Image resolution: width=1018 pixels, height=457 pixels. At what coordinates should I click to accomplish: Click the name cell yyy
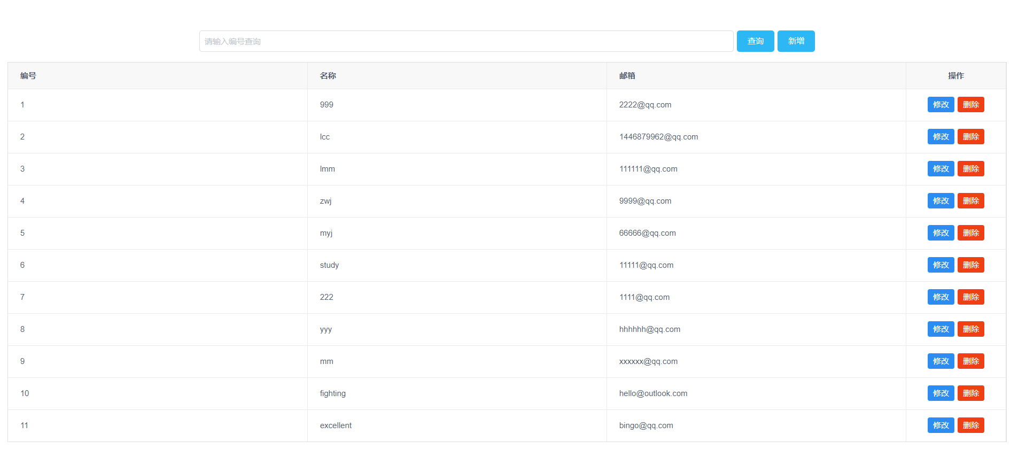326,329
